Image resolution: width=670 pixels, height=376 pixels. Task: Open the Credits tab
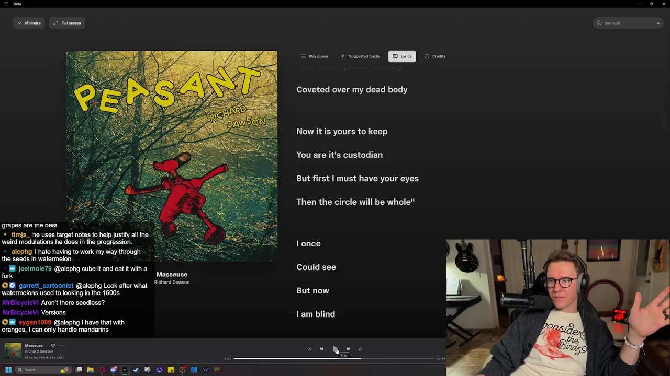[435, 56]
